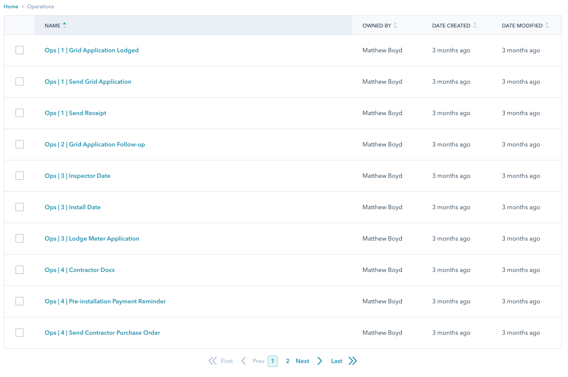
Task: Click the single-chevron Next page icon
Action: (320, 361)
